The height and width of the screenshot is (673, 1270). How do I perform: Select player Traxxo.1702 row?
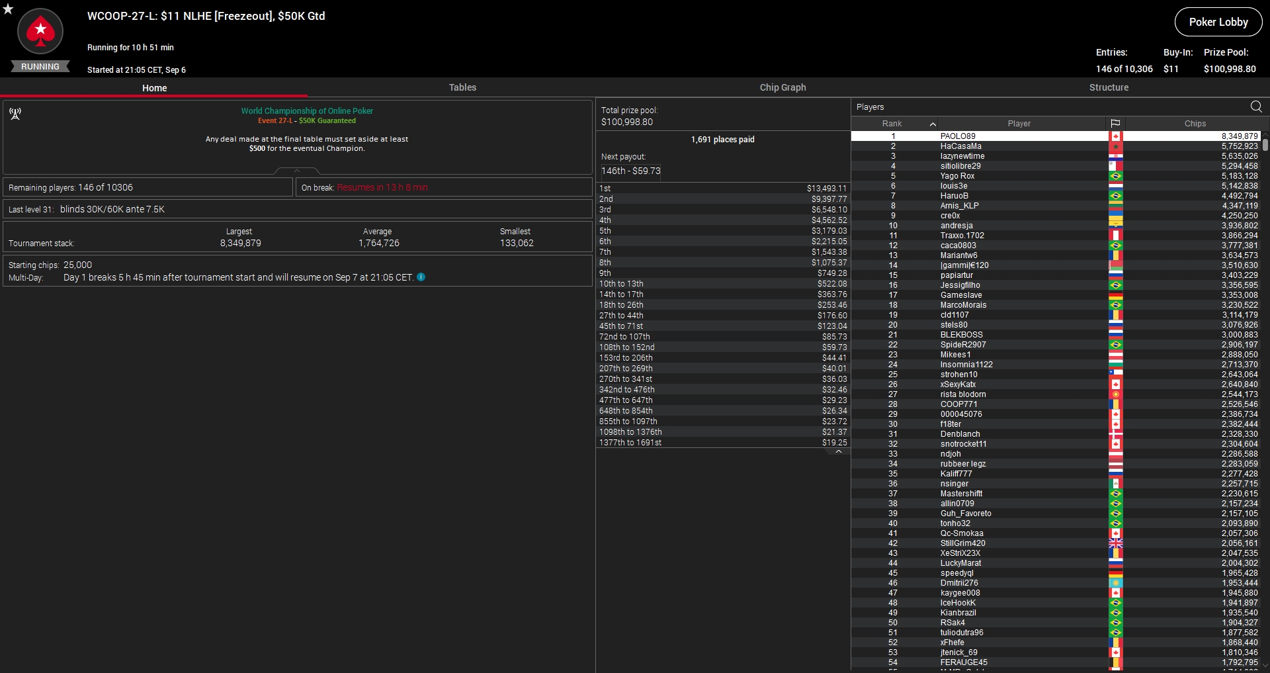1056,236
